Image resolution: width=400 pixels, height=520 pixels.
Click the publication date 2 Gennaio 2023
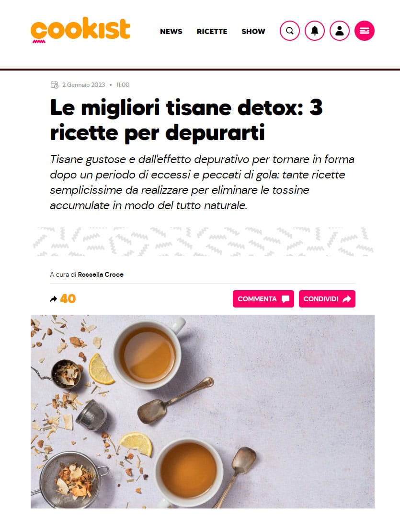[x=83, y=84]
